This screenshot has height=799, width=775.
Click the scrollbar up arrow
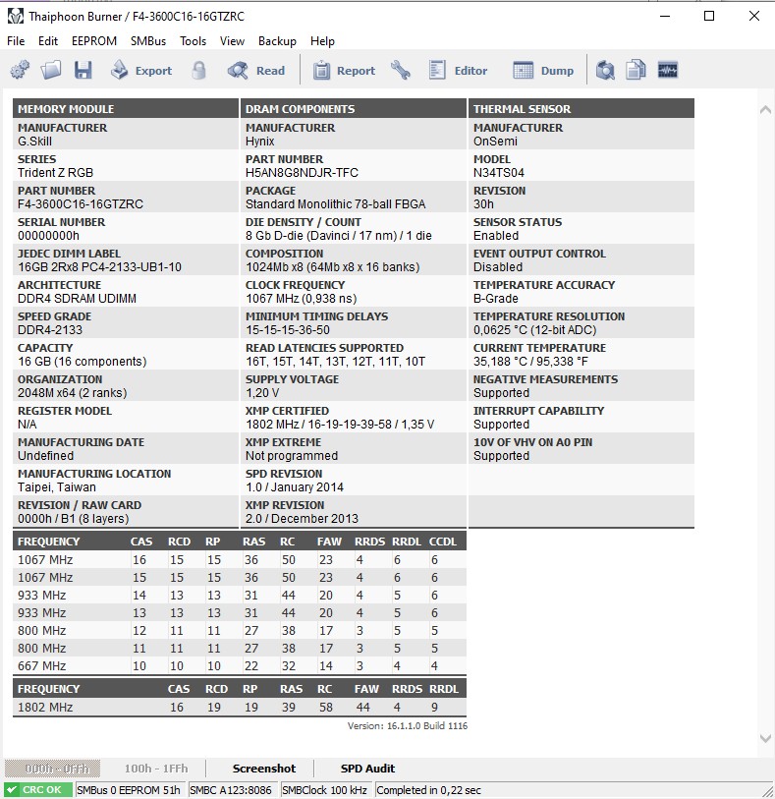click(765, 109)
